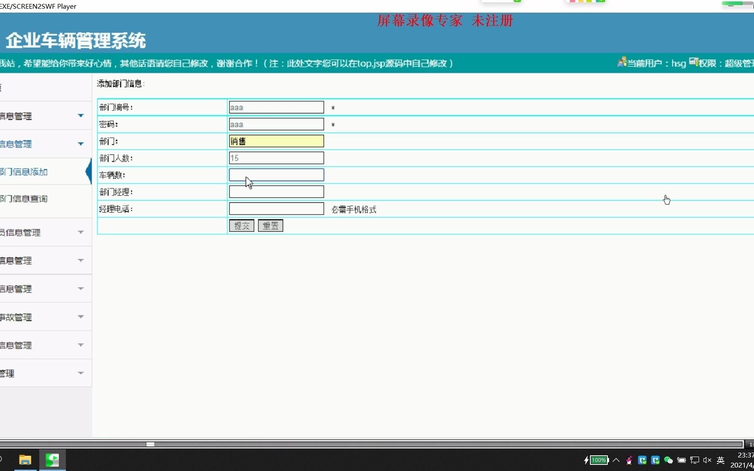The image size is (754, 471).
Task: Focus the 经理电话 phone input field
Action: pyautogui.click(x=277, y=208)
